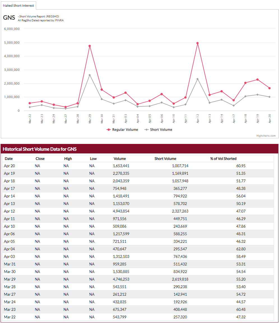Screen dimensions: 279x329
Task: Select the Apr 13 date cell
Action: (x=10, y=204)
